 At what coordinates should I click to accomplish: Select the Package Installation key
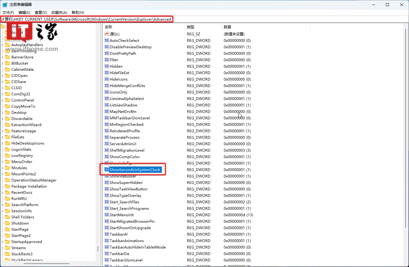[29, 186]
